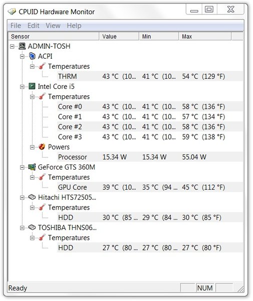Collapse the ADMIN-TOSH root node
This screenshot has width=253, height=301.
coord(12,47)
